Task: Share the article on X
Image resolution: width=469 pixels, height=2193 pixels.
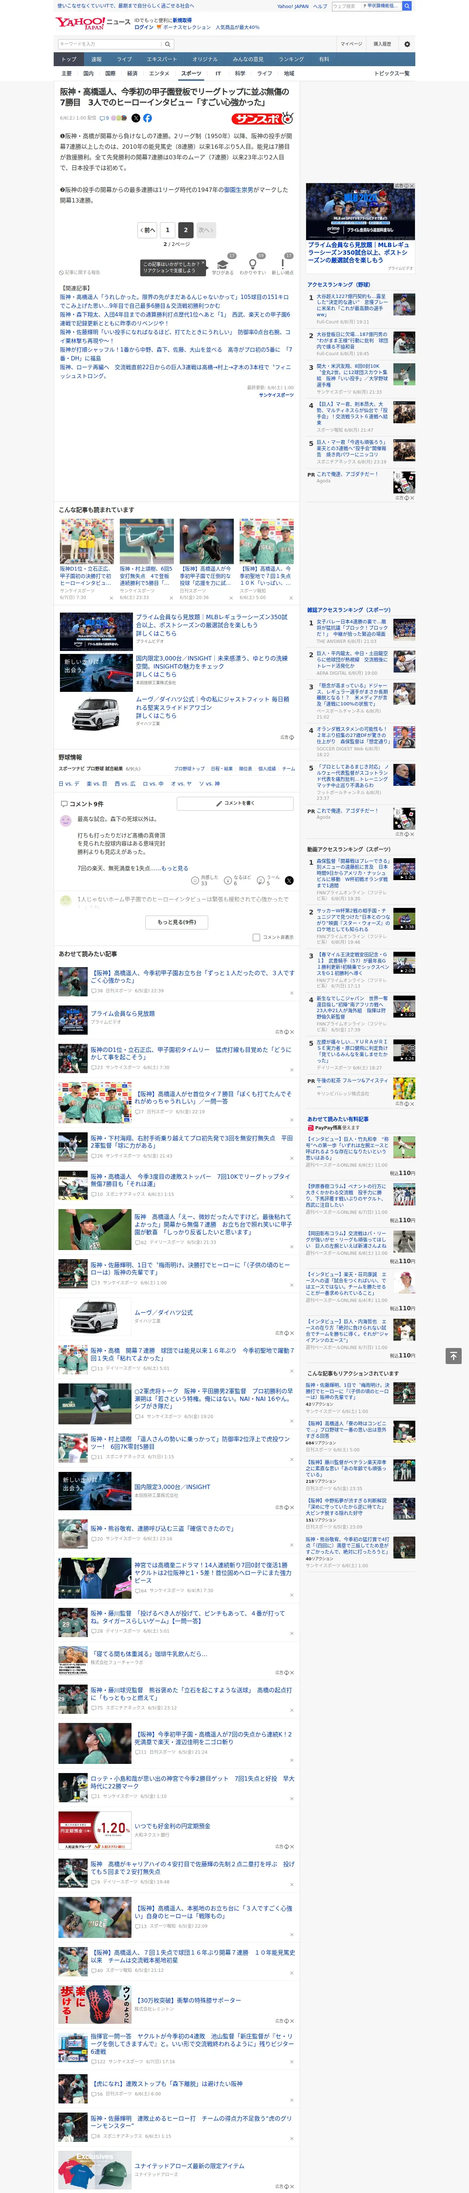Action: point(136,118)
